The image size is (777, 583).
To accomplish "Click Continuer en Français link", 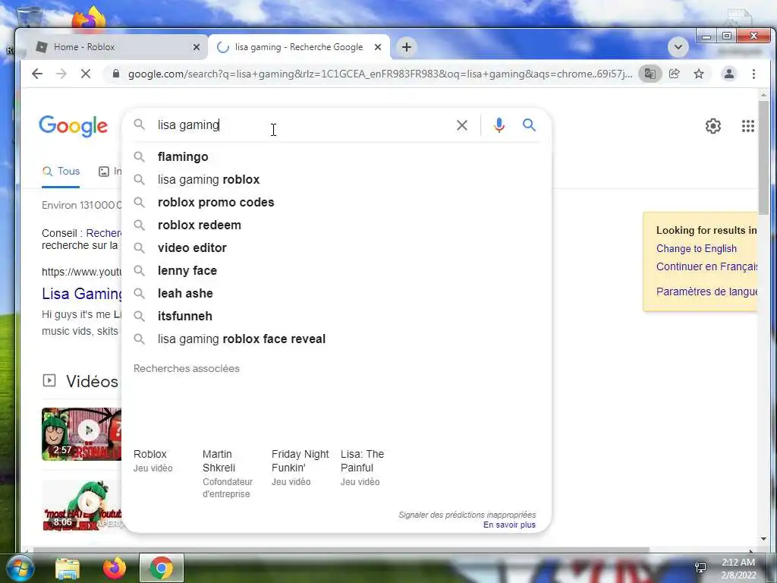I will pos(706,266).
